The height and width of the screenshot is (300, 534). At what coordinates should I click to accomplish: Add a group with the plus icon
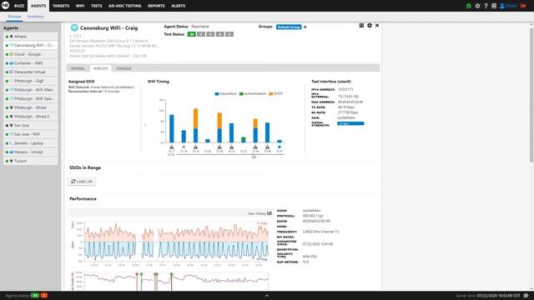coord(305,27)
